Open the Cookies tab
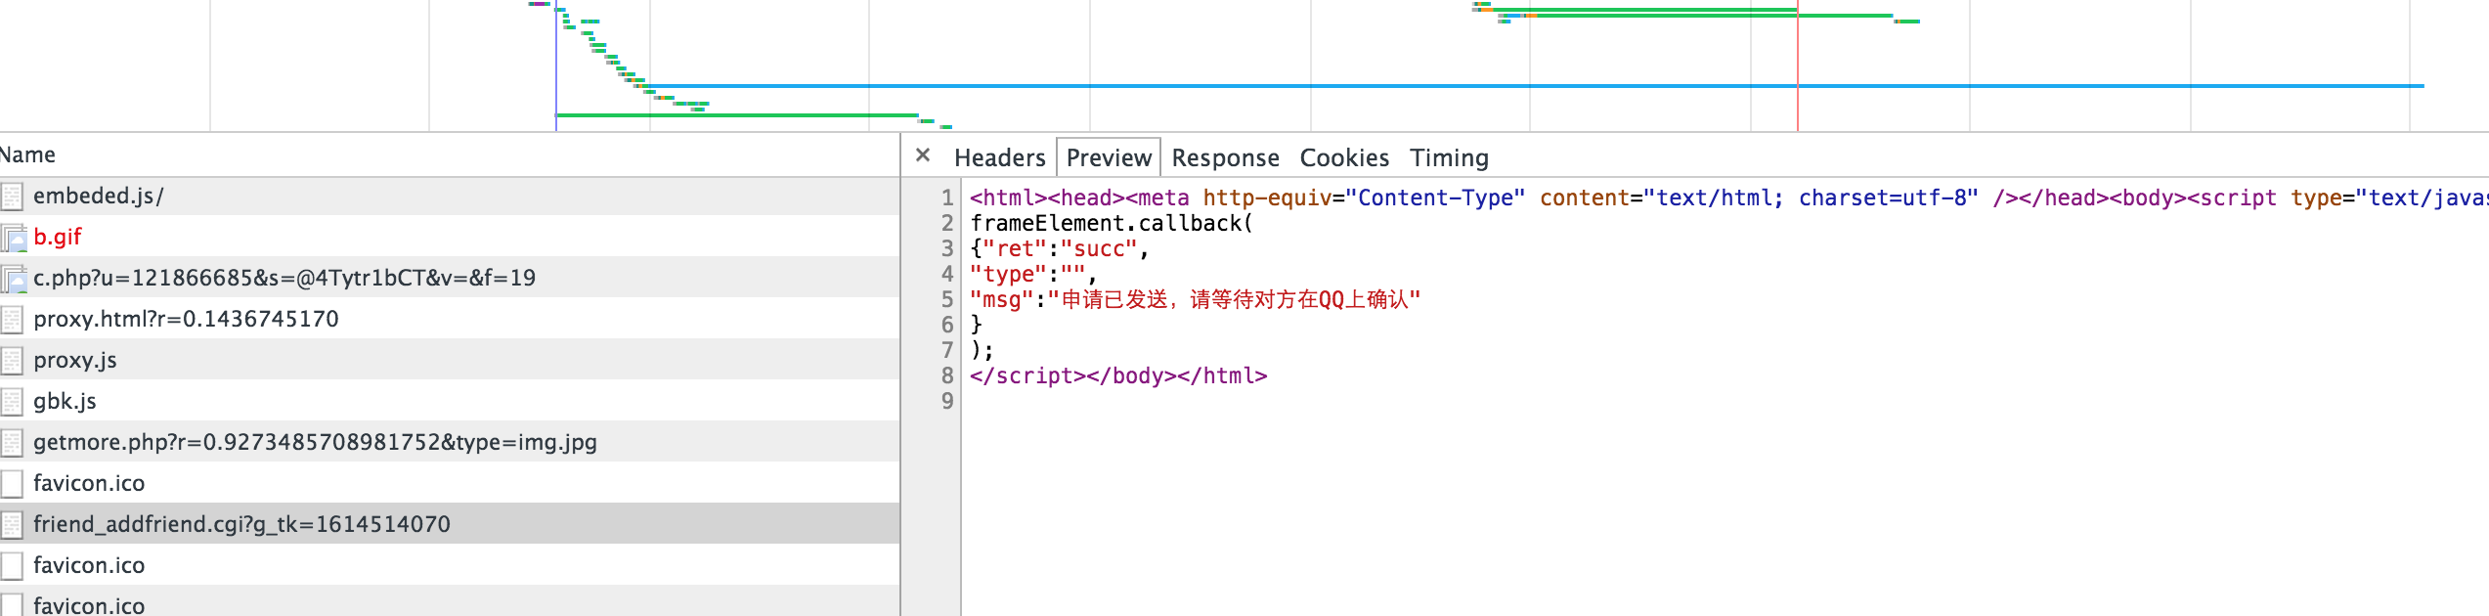2489x616 pixels. 1344,157
